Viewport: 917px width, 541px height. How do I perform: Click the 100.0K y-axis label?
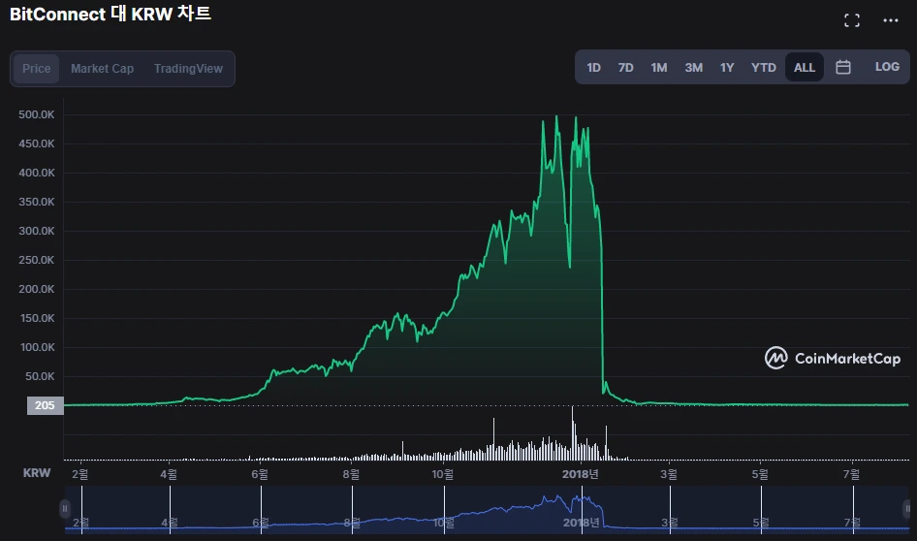(37, 347)
